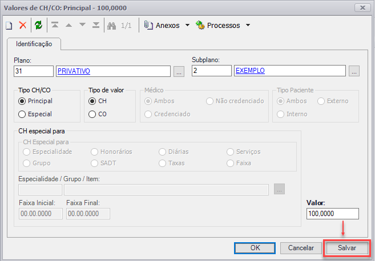Jump to the last record arrow icon
This screenshot has height=261, width=375.
96,25
